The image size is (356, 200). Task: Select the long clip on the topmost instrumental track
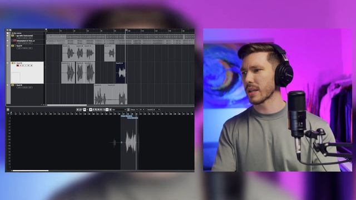pos(120,37)
